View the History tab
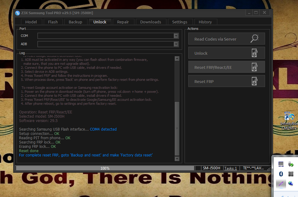 (205, 22)
